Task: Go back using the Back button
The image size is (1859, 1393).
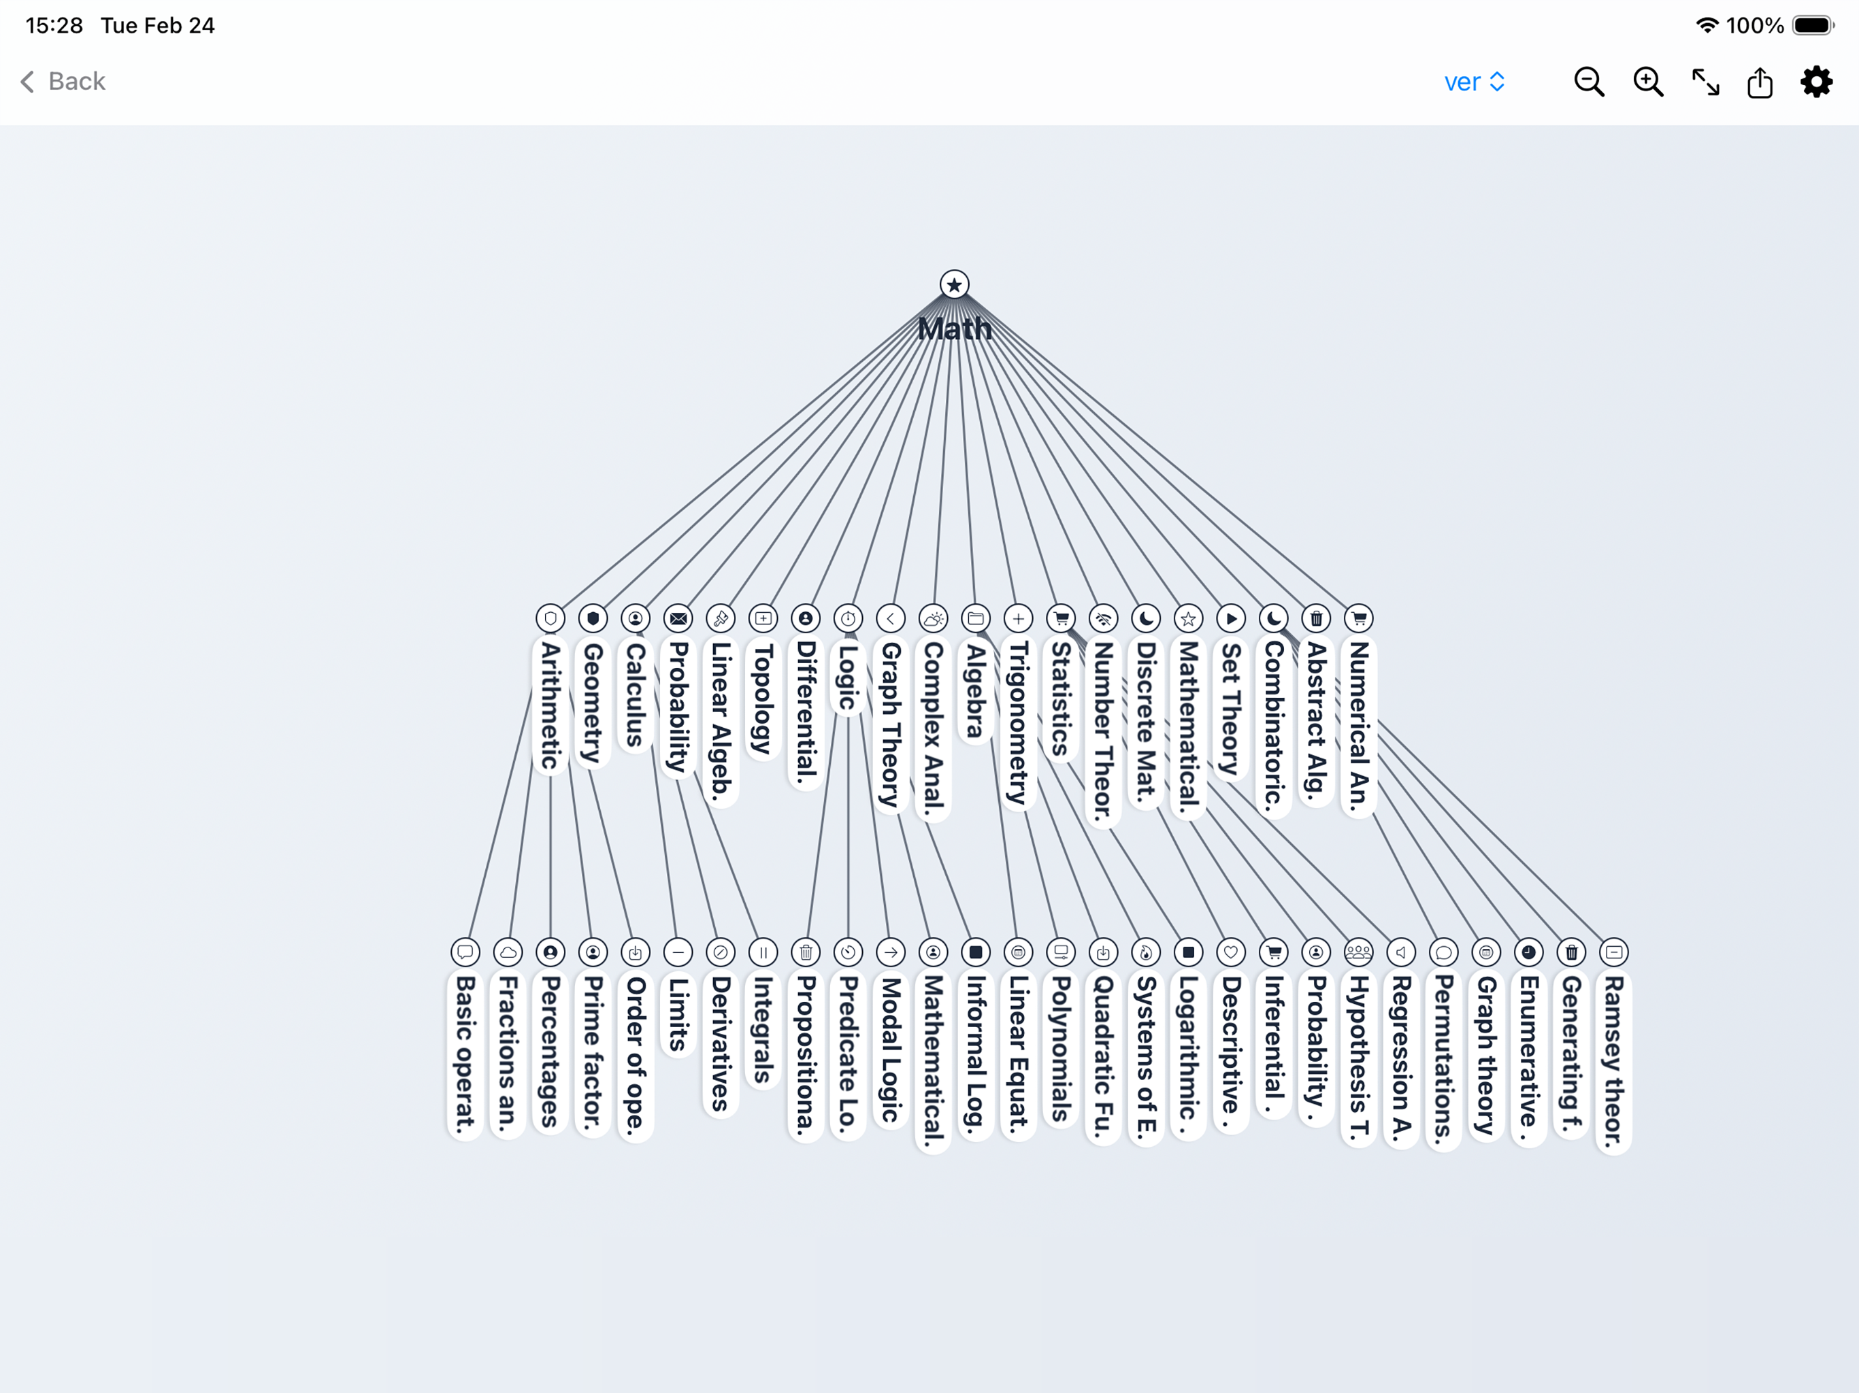Action: 63,82
